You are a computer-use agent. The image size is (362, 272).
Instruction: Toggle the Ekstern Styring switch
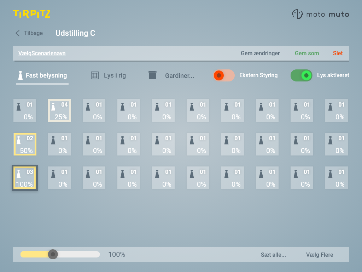click(x=224, y=75)
